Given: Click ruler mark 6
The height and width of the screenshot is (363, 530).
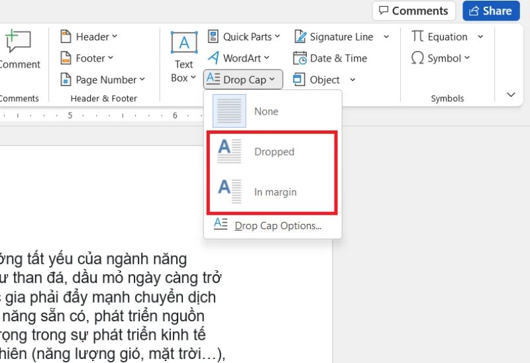Looking at the screenshot, I should pyautogui.click(x=175, y=115).
